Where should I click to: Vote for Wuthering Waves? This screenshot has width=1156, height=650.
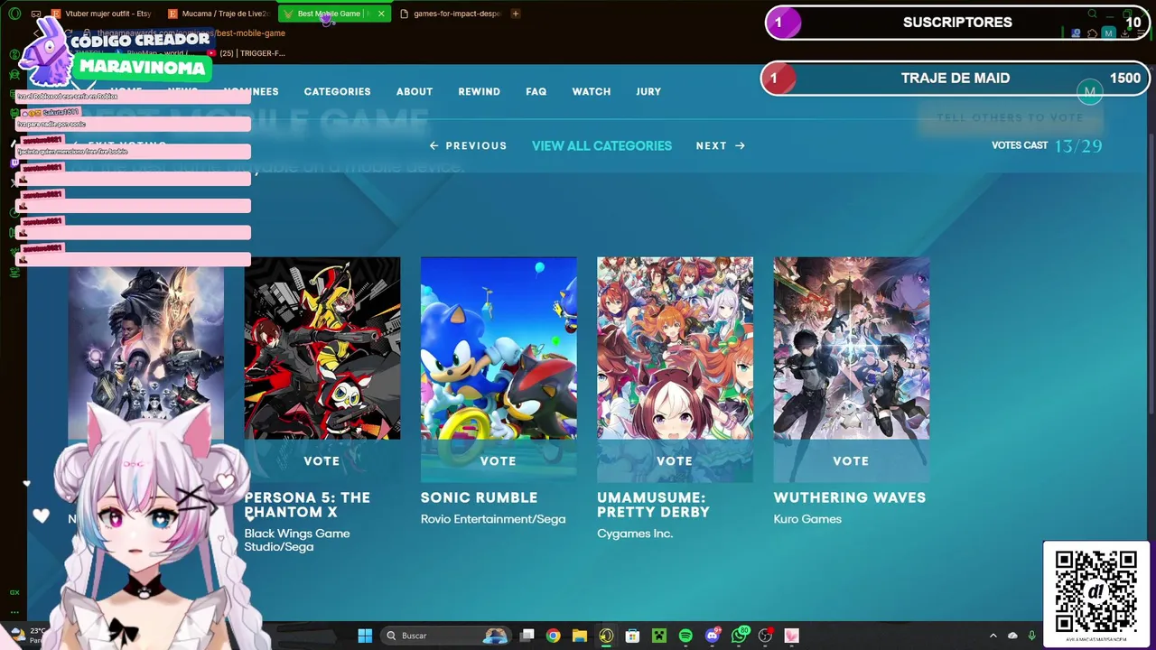click(851, 460)
